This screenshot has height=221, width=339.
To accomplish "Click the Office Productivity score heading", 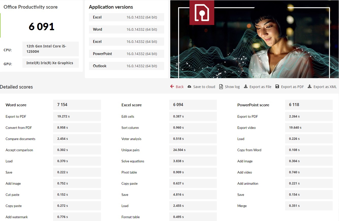I will [30, 7].
